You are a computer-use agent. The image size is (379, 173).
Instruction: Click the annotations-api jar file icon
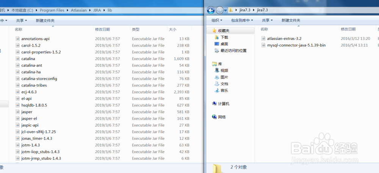[17, 39]
